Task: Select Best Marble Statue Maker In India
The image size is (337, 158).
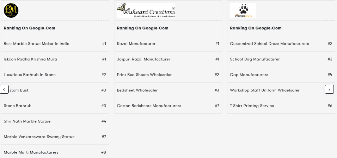Action: coord(37,44)
